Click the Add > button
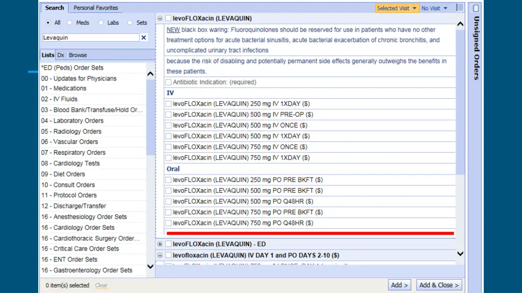Screen dimensions: 522x293 pos(400,285)
